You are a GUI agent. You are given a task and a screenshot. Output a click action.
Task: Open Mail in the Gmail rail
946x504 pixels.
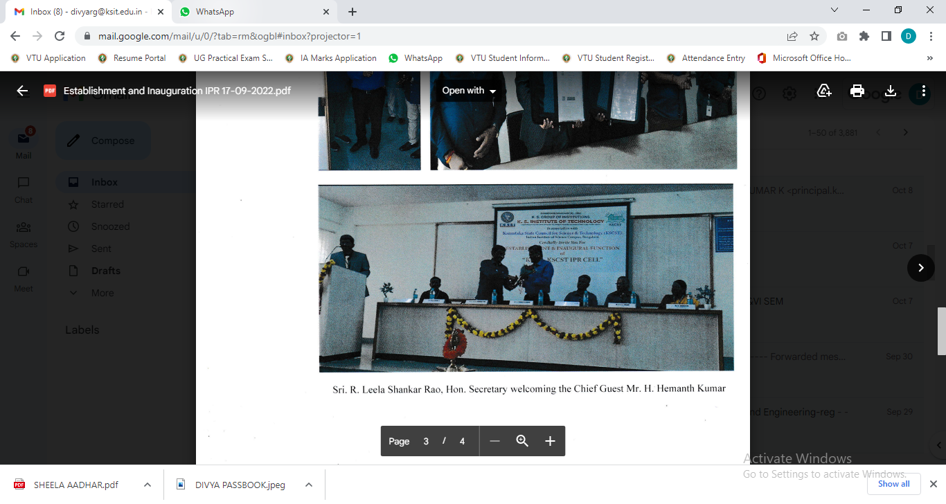click(x=24, y=143)
